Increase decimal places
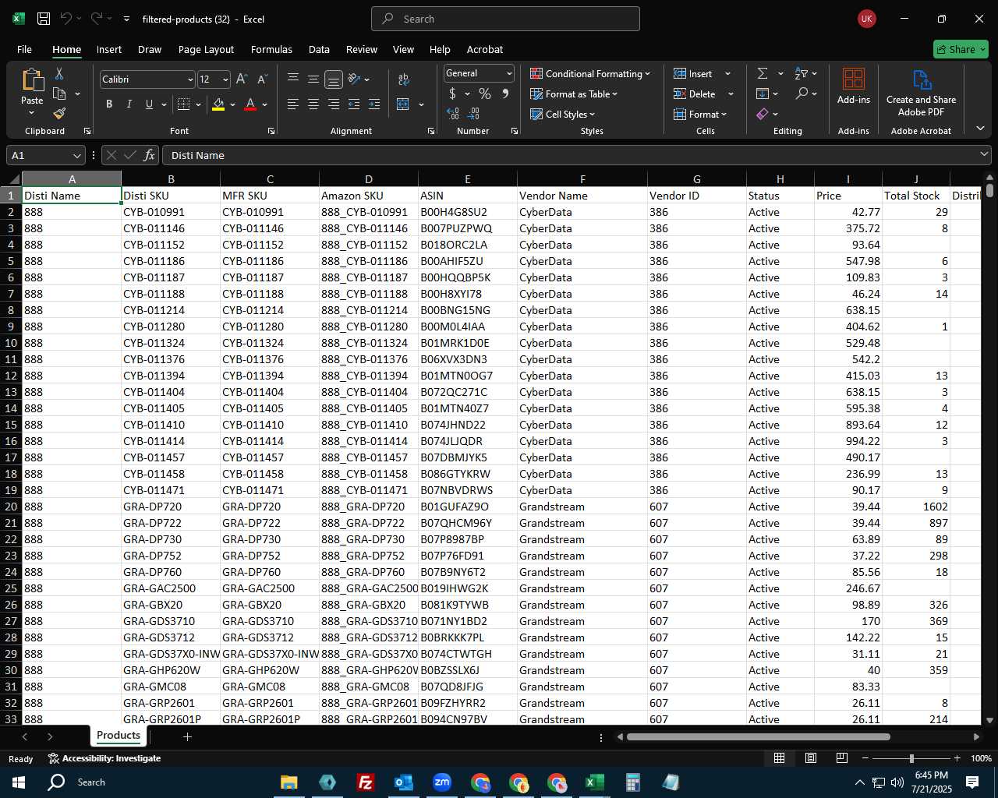Viewport: 998px width, 798px height. tap(453, 114)
